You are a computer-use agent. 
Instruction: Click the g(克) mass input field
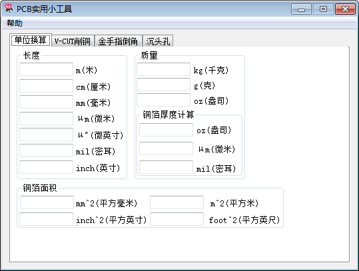(x=163, y=85)
